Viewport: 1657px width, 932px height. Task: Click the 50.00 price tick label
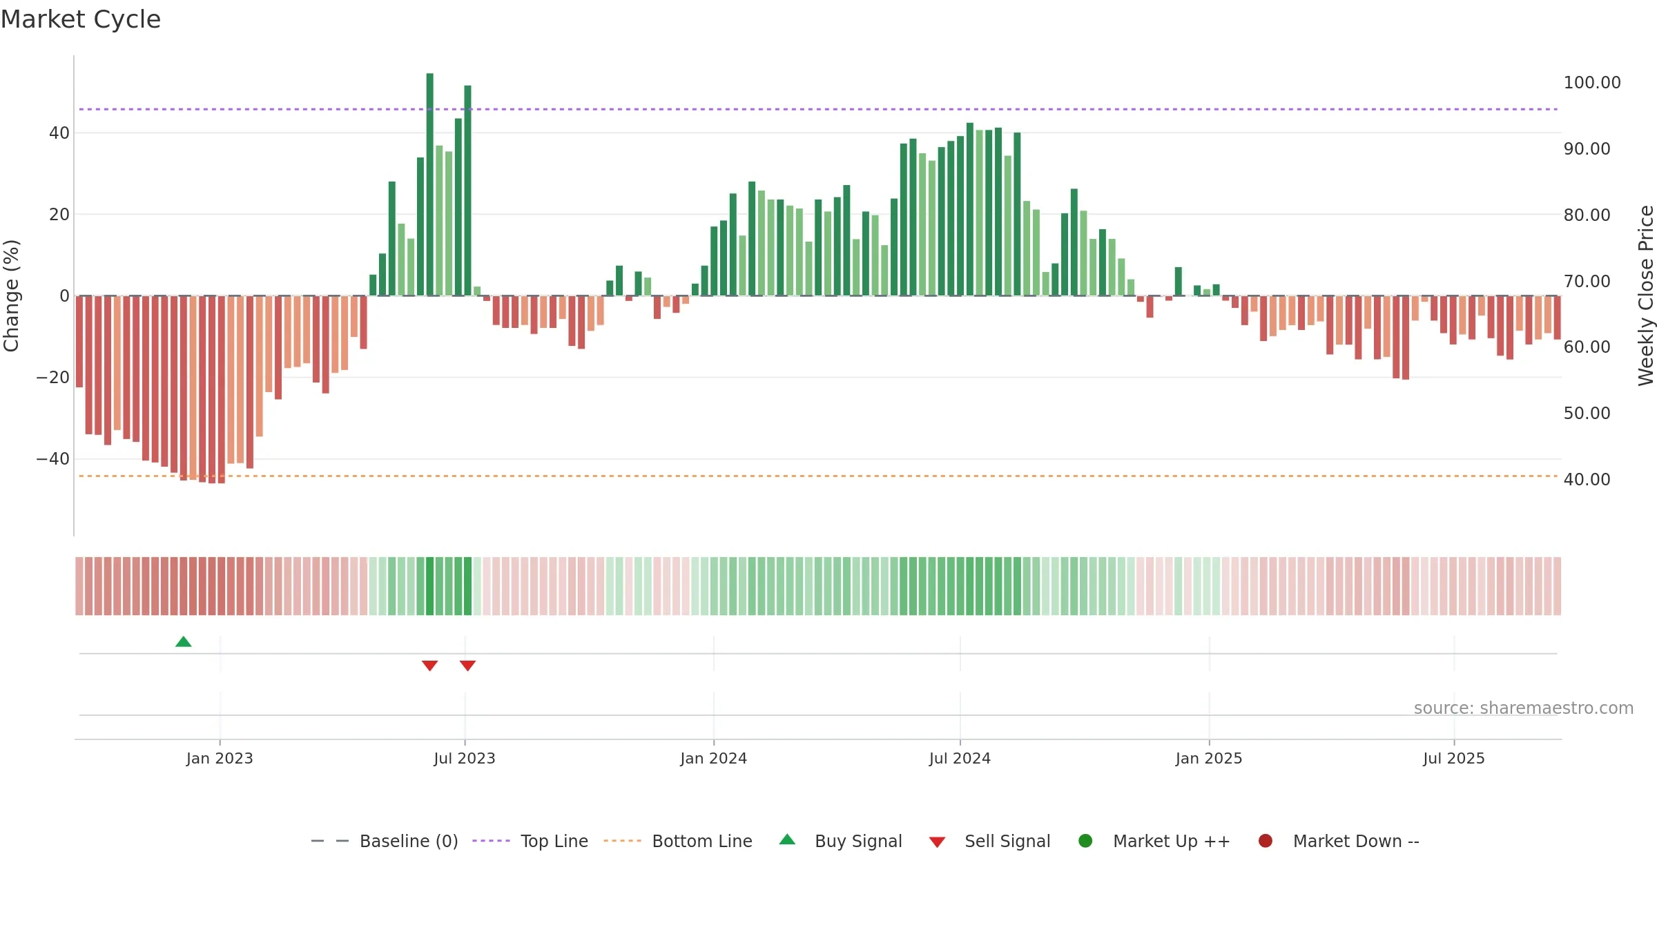point(1587,414)
